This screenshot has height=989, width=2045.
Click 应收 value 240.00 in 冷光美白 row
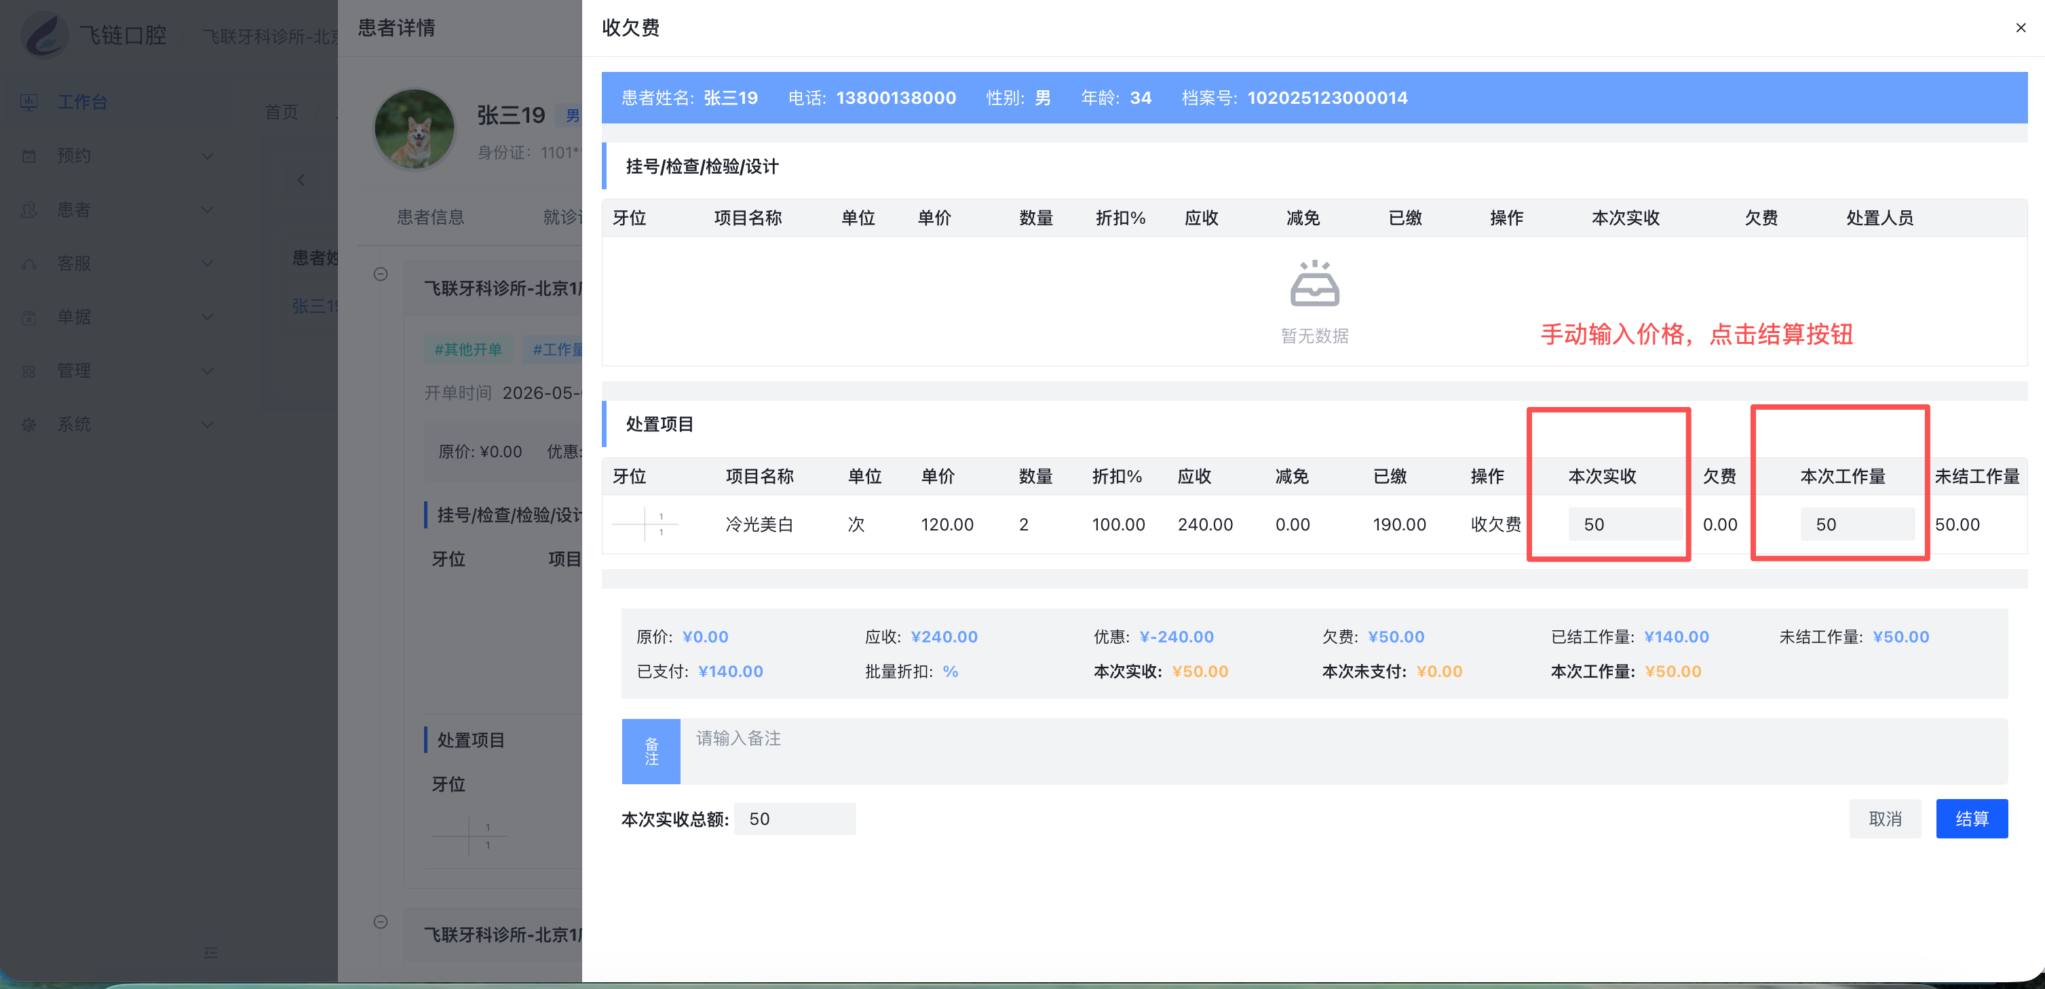[1205, 524]
